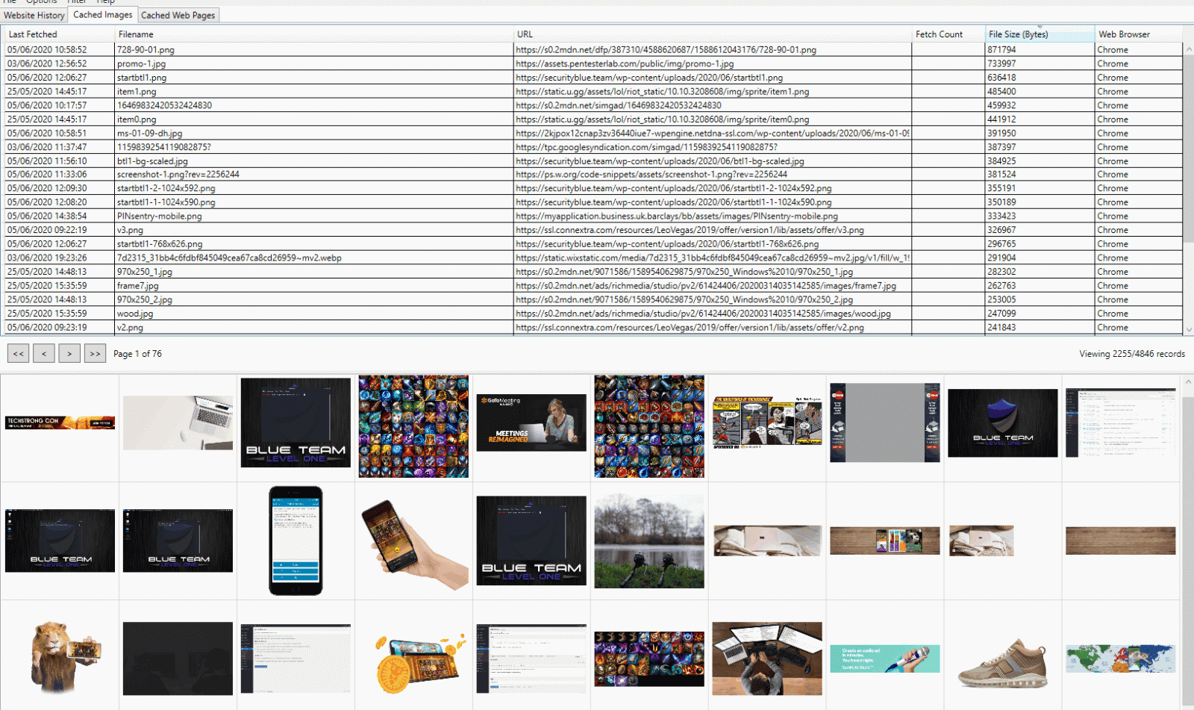Image resolution: width=1194 pixels, height=710 pixels.
Task: Select the screenshot-1.png?rev=2256244 row
Action: pos(593,175)
